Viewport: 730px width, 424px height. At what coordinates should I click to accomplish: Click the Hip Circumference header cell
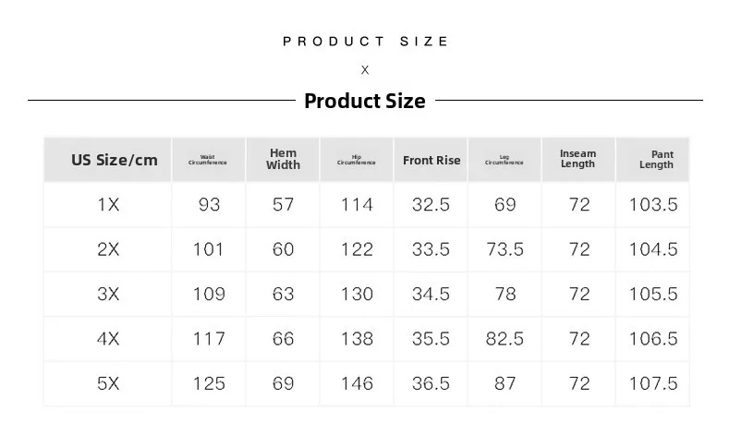point(357,160)
